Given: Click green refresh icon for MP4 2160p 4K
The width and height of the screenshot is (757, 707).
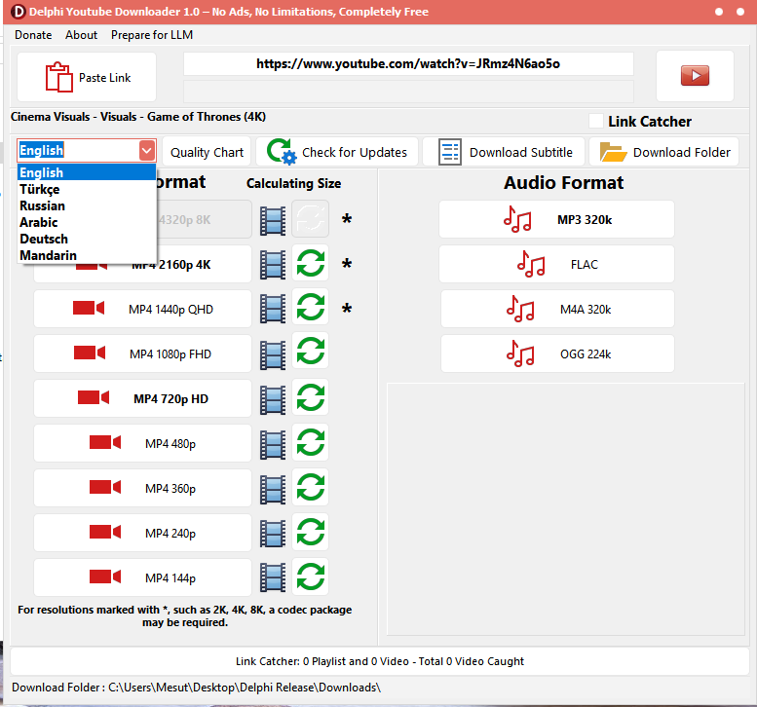Looking at the screenshot, I should (x=311, y=263).
